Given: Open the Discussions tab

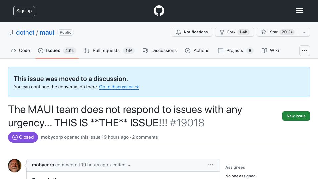Looking at the screenshot, I should [160, 50].
